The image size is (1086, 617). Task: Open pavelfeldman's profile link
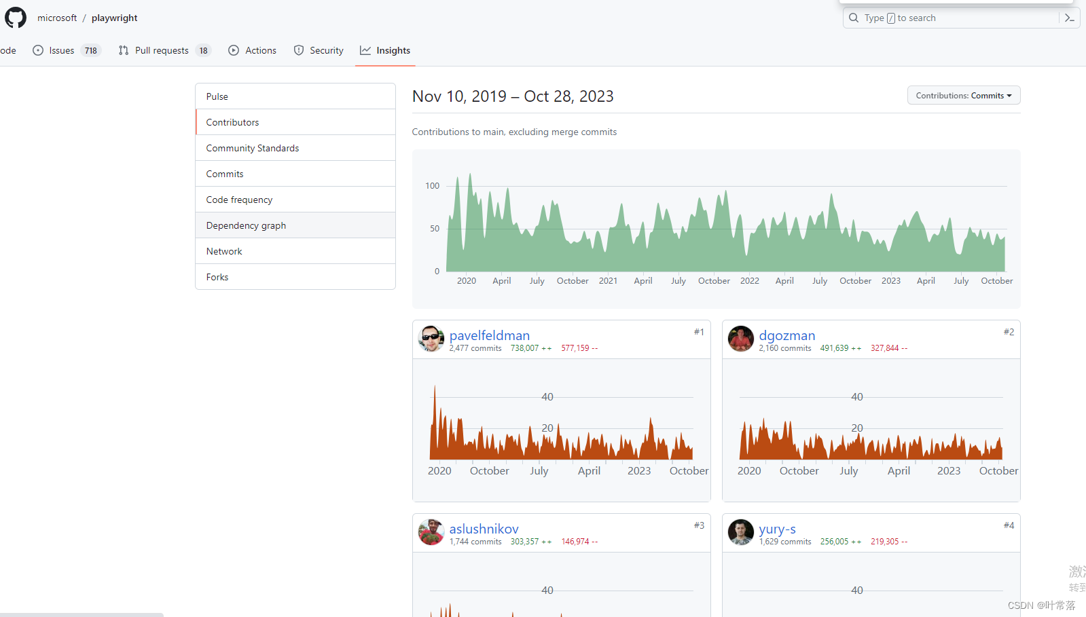click(x=490, y=335)
